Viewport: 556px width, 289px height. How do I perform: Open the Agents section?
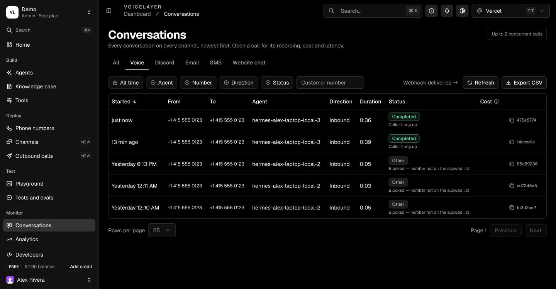(49, 73)
